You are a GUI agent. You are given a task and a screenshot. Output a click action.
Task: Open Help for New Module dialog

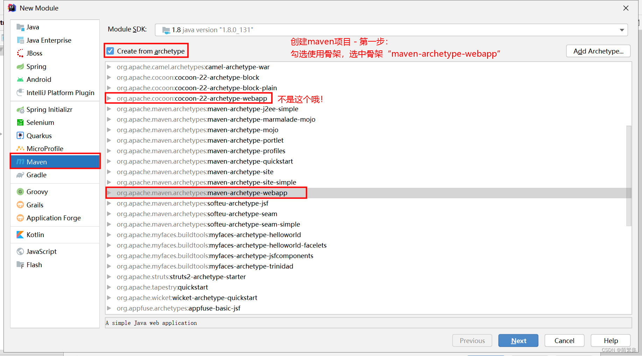point(611,341)
